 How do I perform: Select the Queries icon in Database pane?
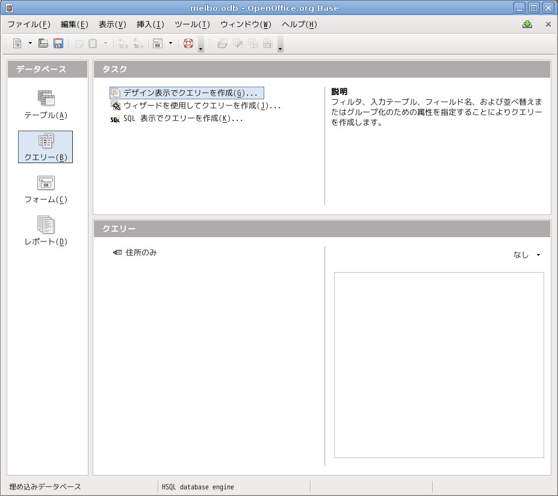[46, 147]
